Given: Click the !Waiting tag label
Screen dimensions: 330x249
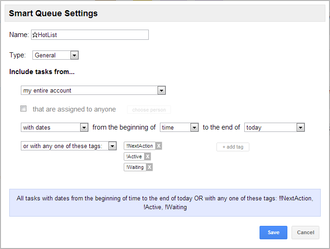Looking at the screenshot, I should pos(135,167).
